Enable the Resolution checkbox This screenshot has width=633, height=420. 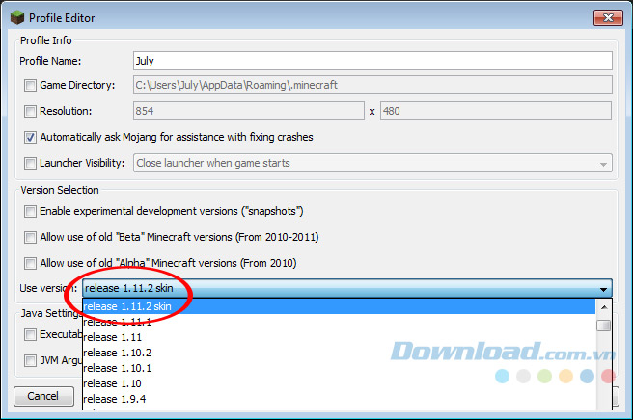pos(30,111)
